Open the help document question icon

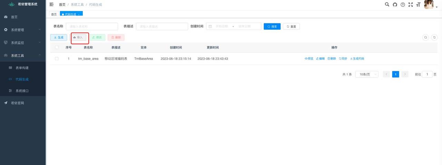[x=403, y=4]
